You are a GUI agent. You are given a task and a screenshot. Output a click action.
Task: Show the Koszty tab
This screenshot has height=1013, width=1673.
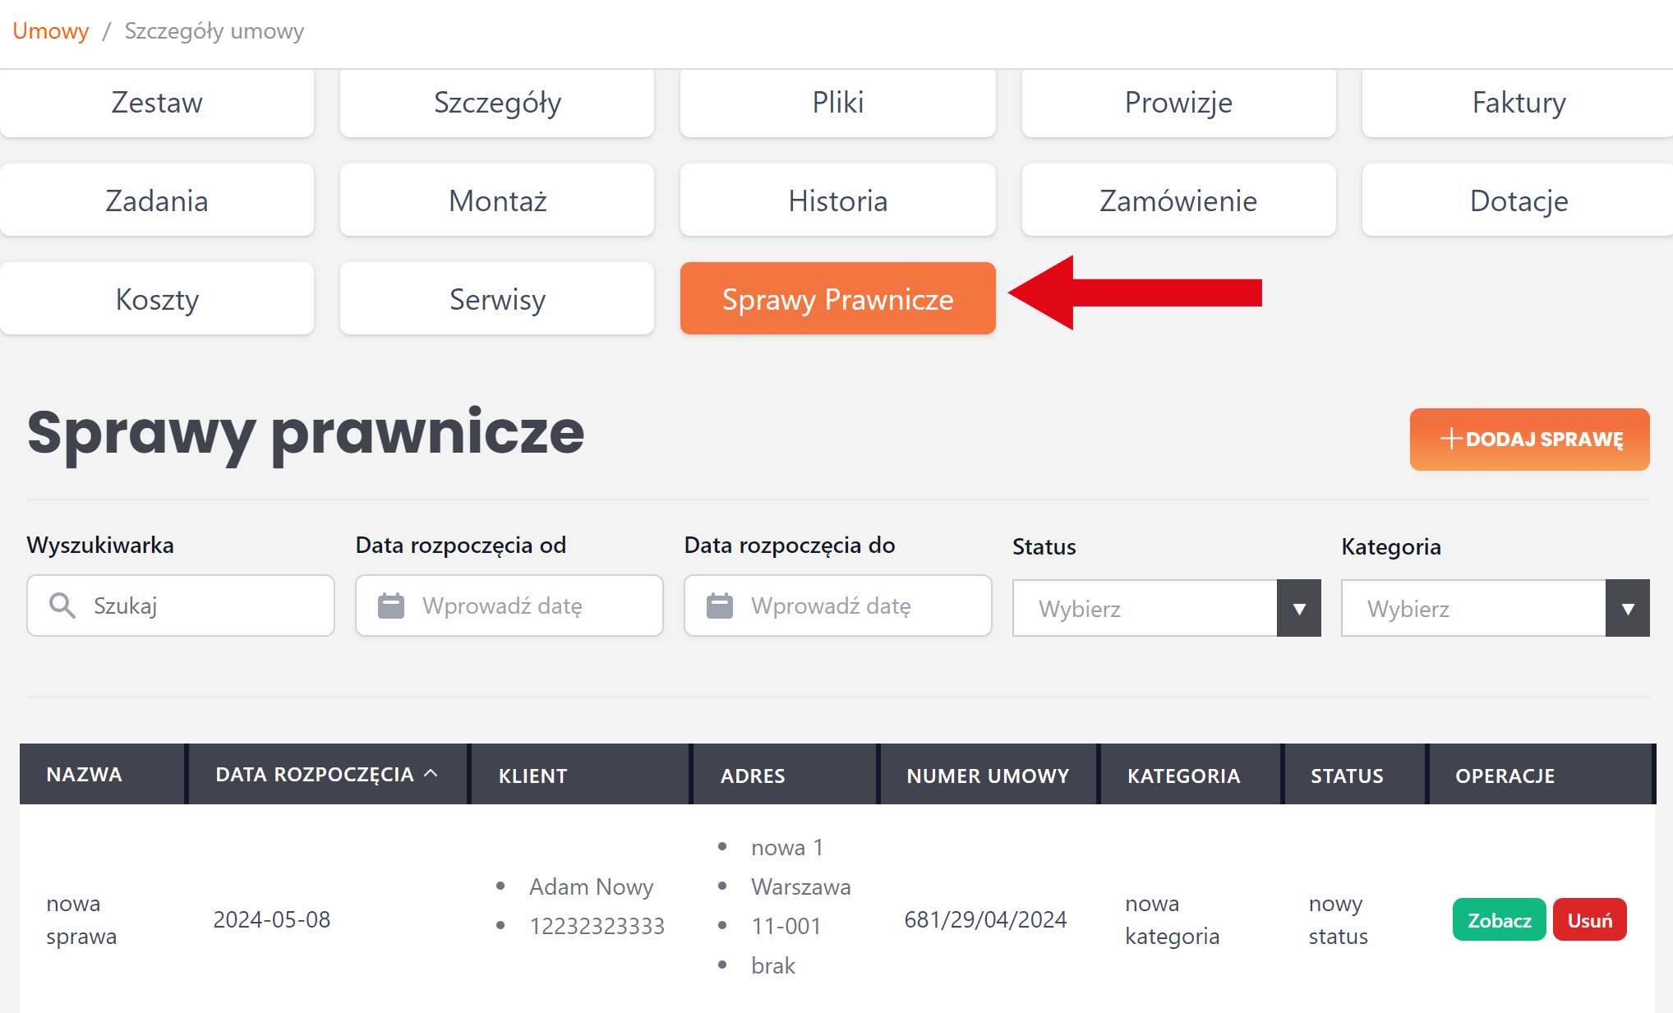tap(157, 299)
